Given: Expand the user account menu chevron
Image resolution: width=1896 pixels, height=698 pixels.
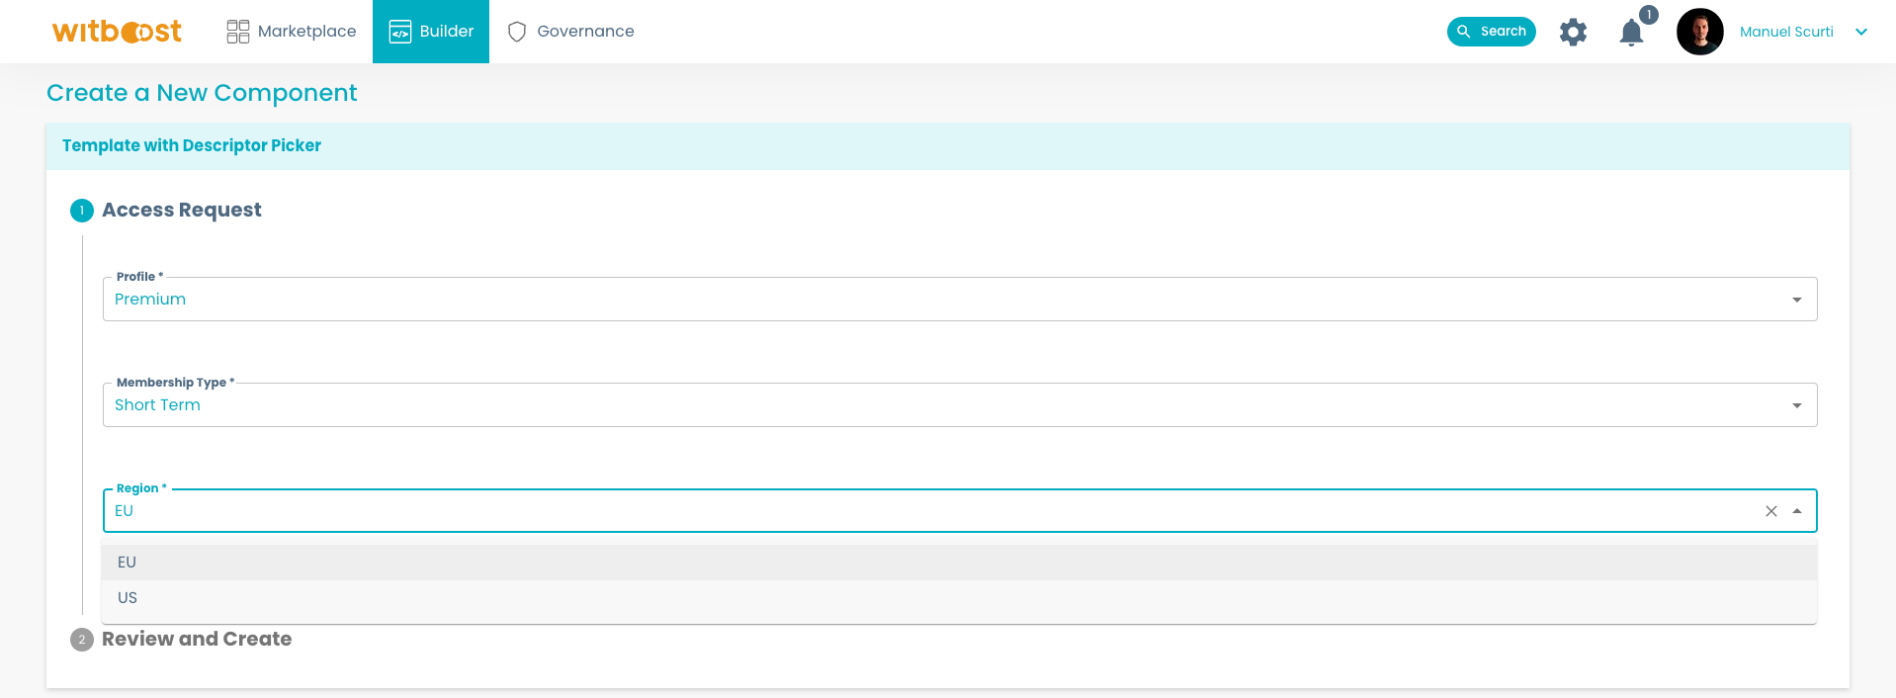Looking at the screenshot, I should 1861,32.
